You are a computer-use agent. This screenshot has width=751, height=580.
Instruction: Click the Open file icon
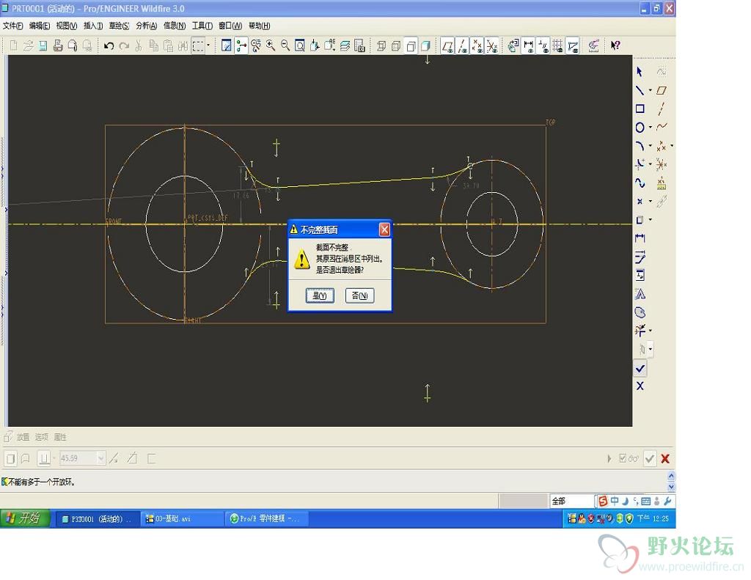point(29,45)
